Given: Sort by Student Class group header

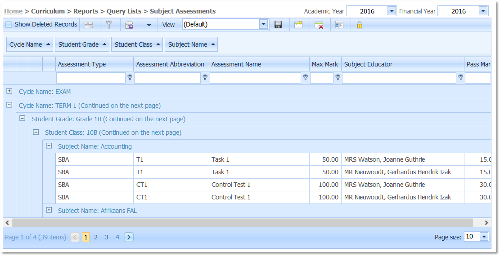Looking at the screenshot, I should [x=137, y=44].
